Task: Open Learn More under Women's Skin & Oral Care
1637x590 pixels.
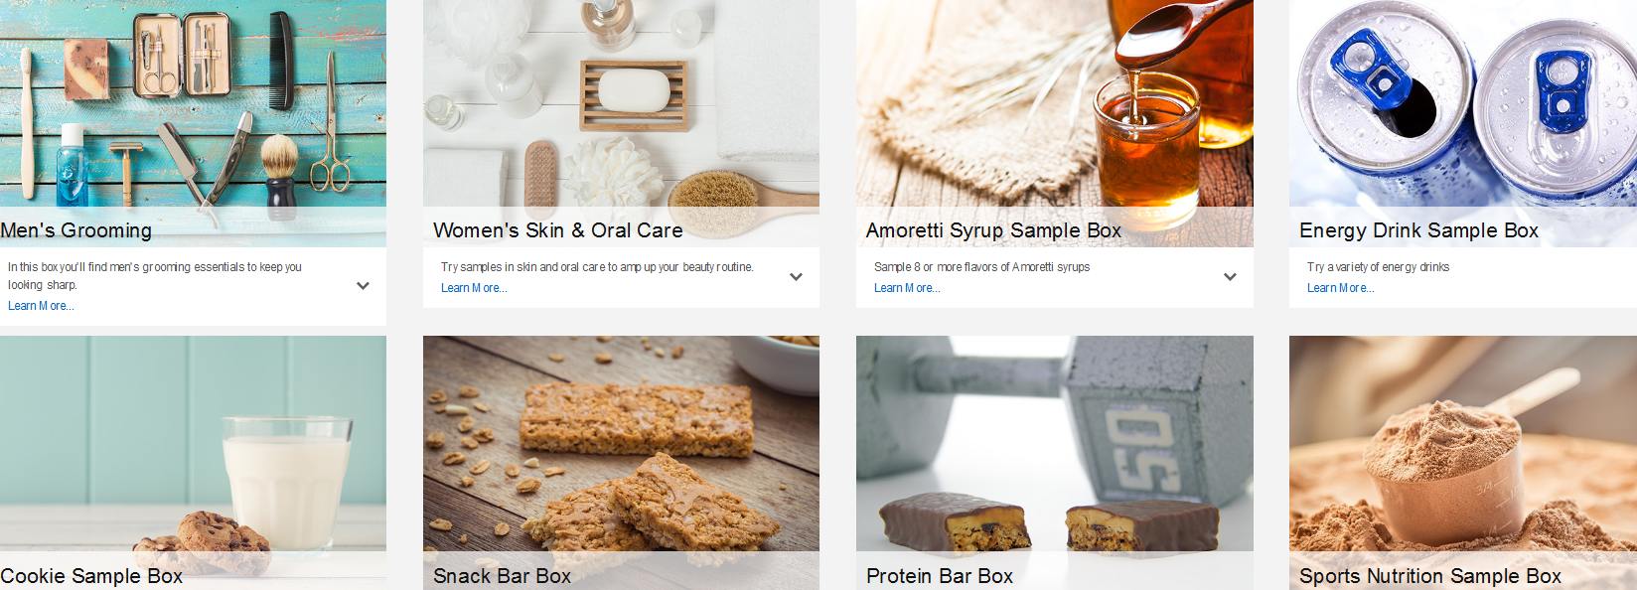Action: click(x=474, y=288)
